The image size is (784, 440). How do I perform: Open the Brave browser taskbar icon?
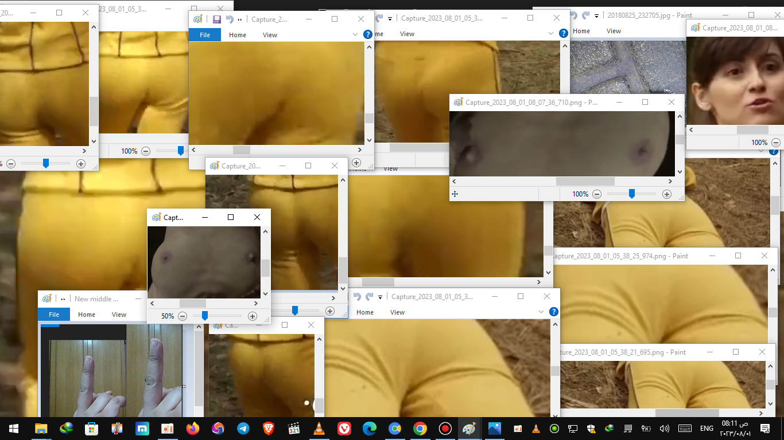[268, 429]
